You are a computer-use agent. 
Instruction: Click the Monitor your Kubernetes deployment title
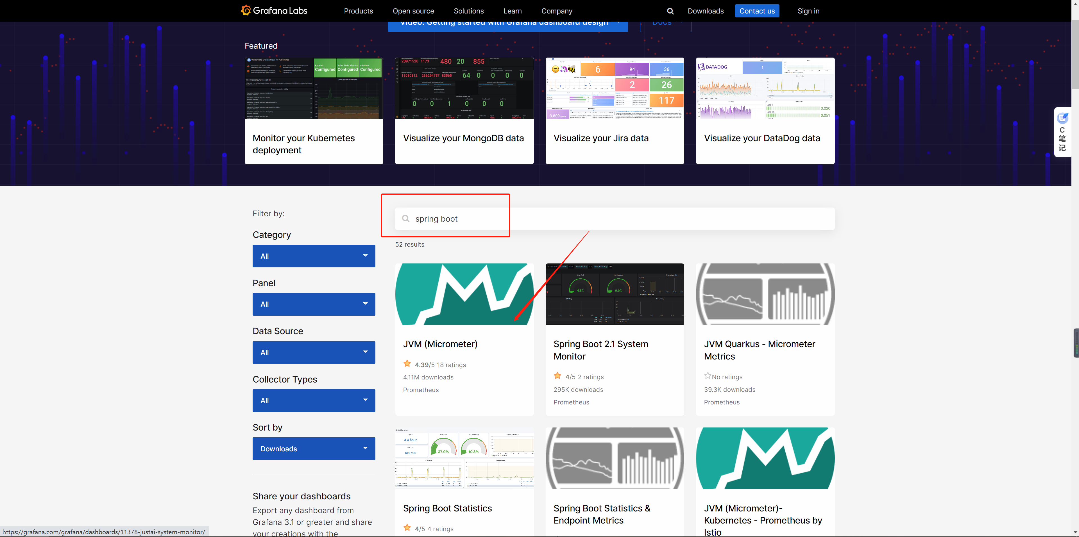(x=304, y=144)
